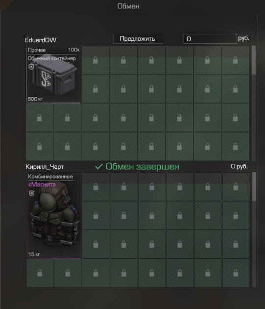Click the scrollbar of EduardDW's item grid

point(254,103)
